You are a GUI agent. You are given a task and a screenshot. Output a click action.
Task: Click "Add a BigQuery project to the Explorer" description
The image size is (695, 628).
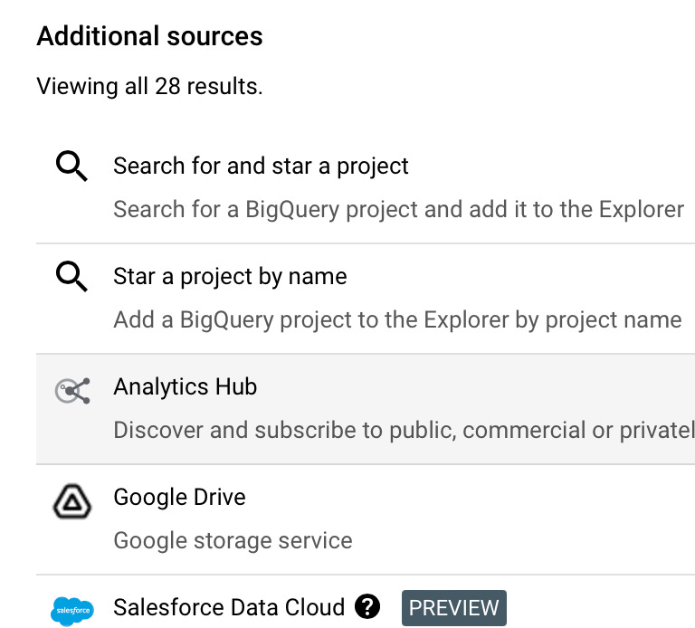point(397,320)
